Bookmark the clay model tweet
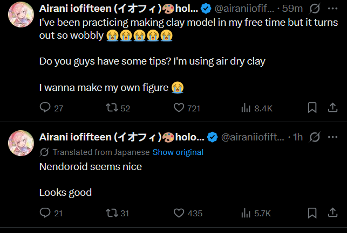The width and height of the screenshot is (347, 233). point(312,108)
